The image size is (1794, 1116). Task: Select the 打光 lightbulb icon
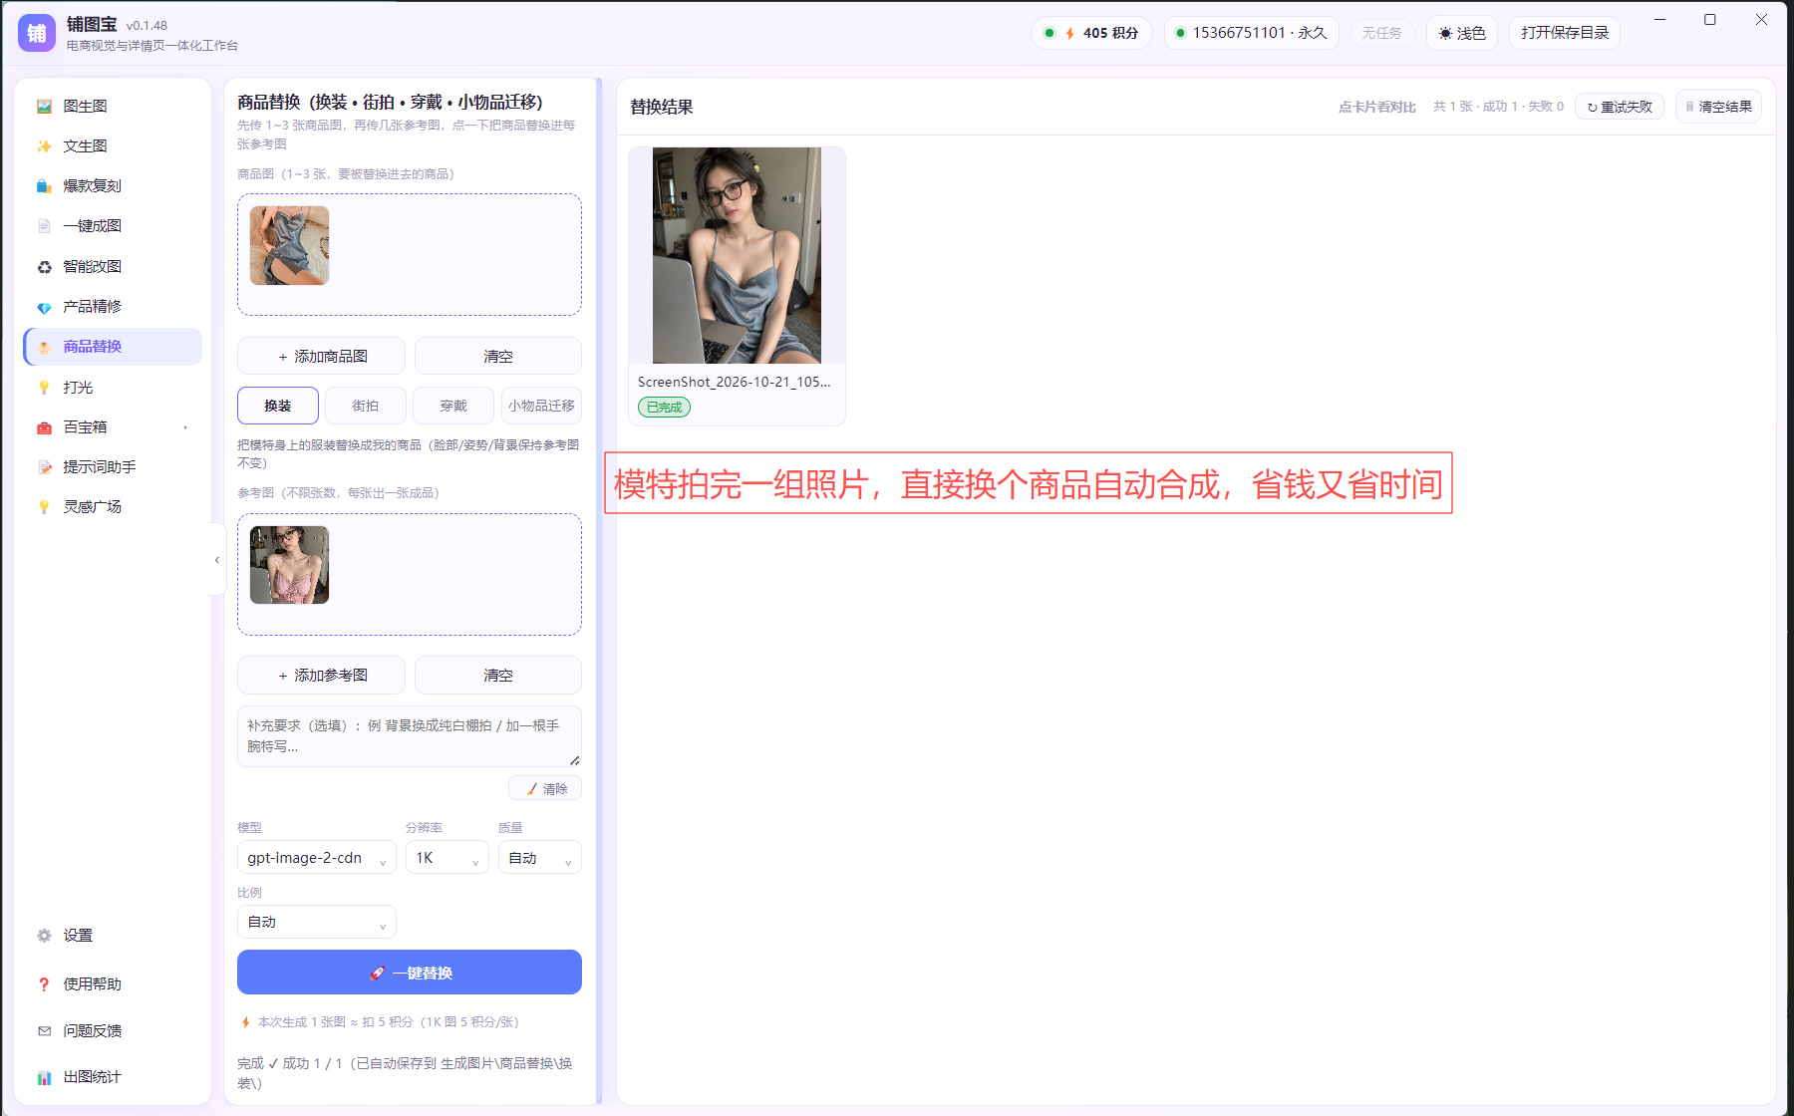[x=44, y=388]
